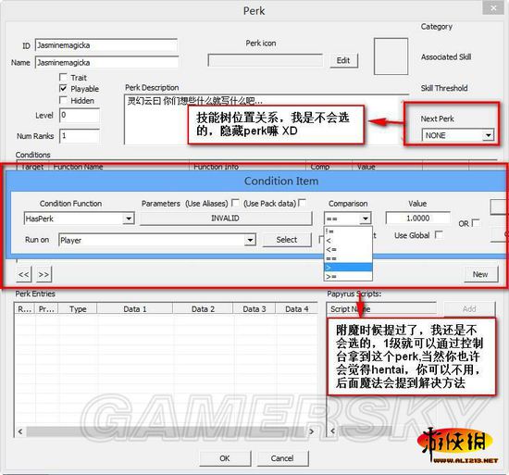Screen dimensions: 509x475
Task: Click the Target column header in Conditions
Action: point(32,167)
